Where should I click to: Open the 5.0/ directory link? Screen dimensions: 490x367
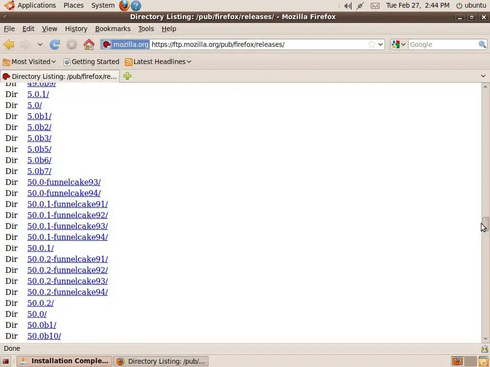click(x=34, y=105)
